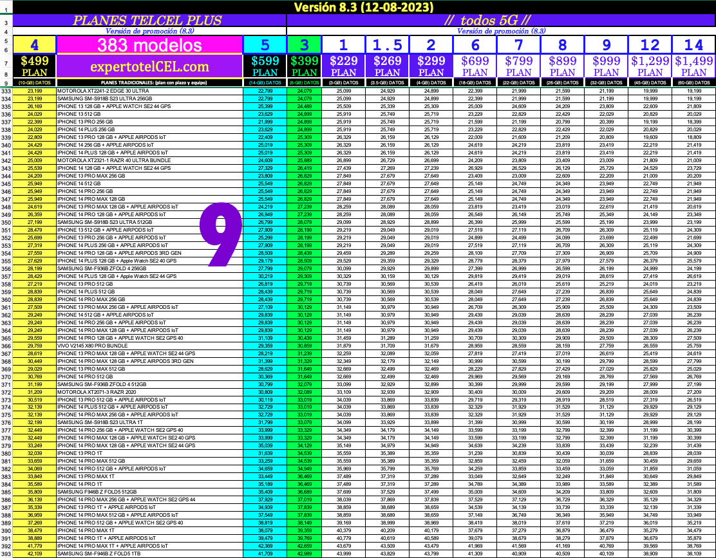716x558 pixels.
Task: Click the "$299 PLAN" header cell
Action: point(431,67)
